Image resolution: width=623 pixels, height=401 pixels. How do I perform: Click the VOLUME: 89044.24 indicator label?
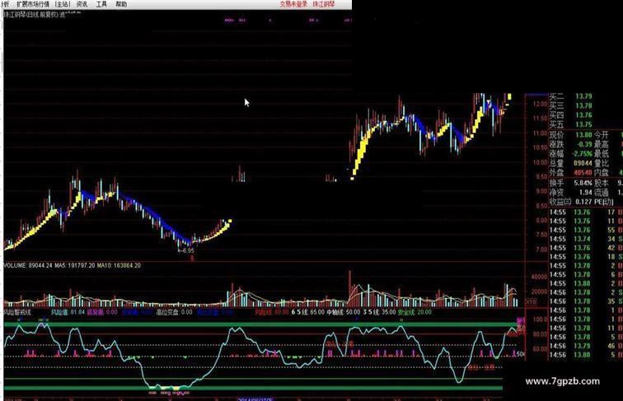28,265
